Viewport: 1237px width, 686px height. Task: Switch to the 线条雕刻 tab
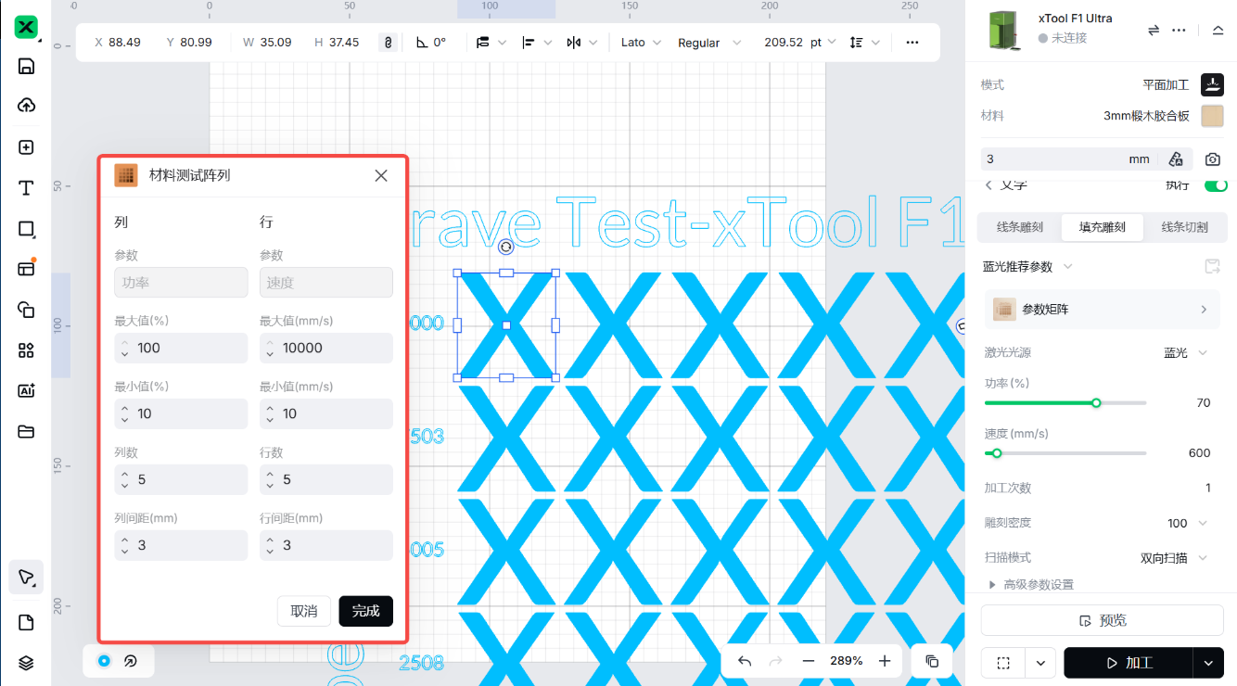point(1019,227)
